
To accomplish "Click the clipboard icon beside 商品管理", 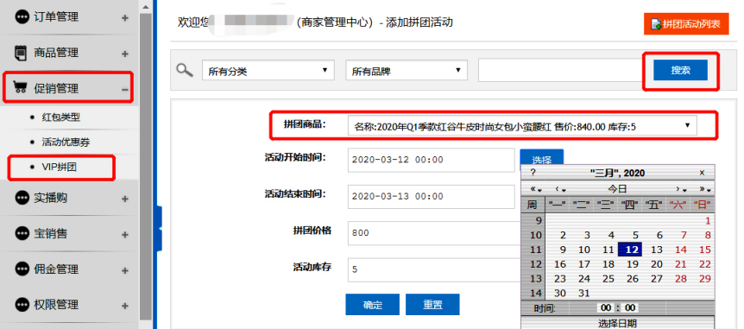I will click(x=21, y=53).
